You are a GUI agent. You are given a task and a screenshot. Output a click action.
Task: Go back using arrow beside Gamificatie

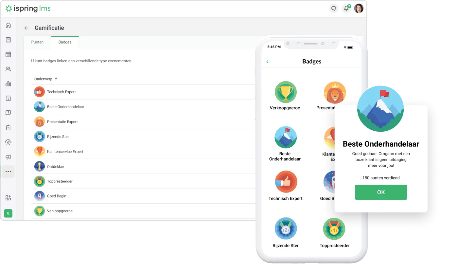(x=26, y=28)
